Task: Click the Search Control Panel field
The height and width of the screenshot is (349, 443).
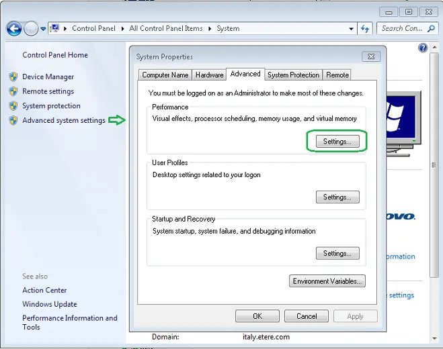Action: (x=402, y=29)
